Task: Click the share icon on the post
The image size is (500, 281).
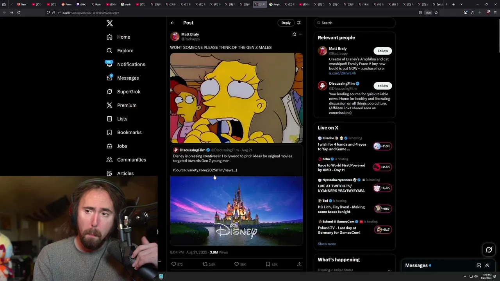Action: (x=299, y=264)
